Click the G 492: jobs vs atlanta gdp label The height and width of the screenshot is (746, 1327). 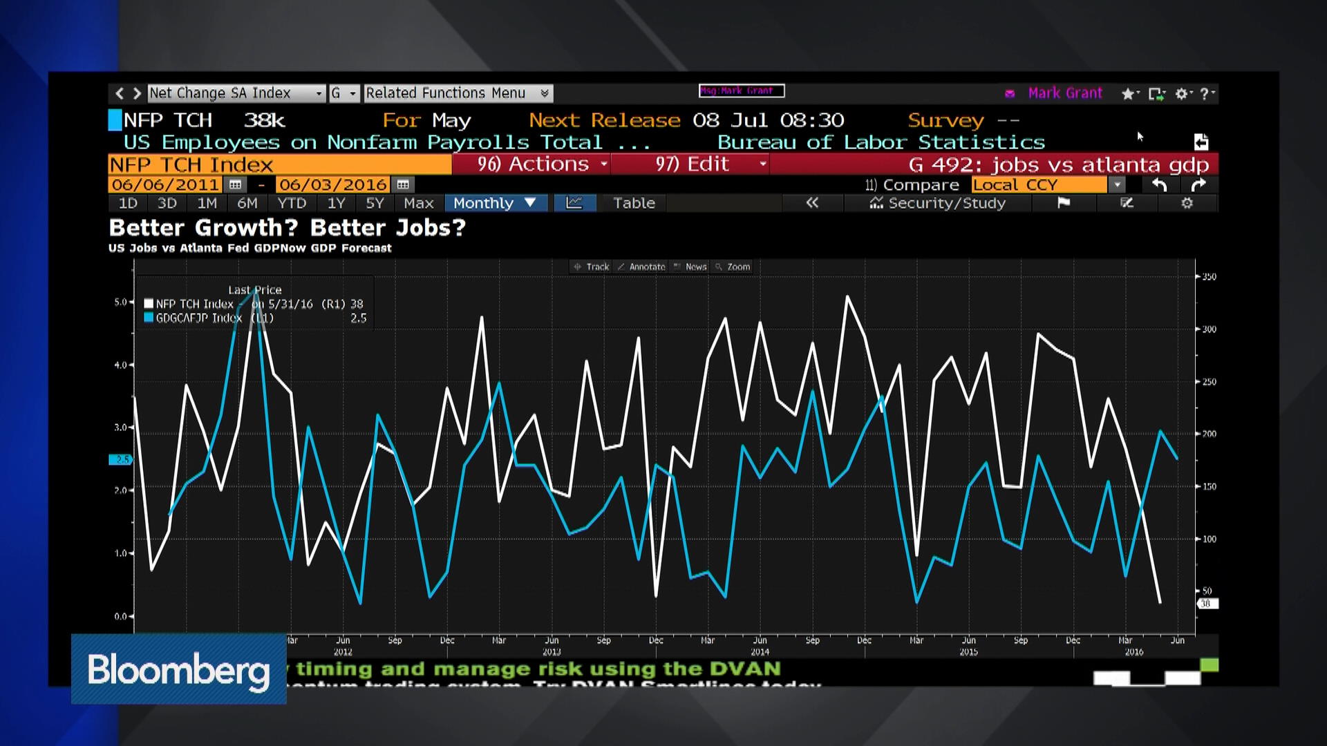pos(1059,164)
